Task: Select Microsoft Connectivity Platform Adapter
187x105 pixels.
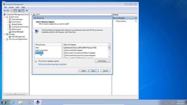Action: [x=81, y=53]
